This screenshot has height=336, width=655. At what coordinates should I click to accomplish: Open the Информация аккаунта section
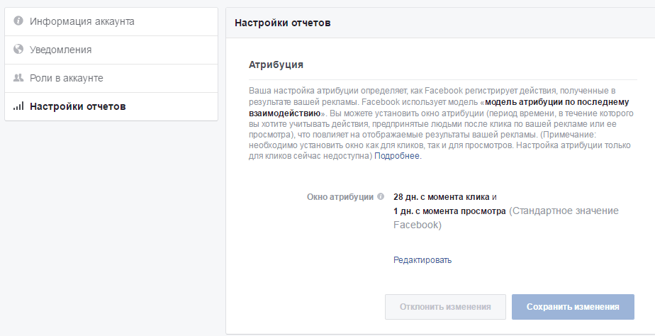(82, 21)
